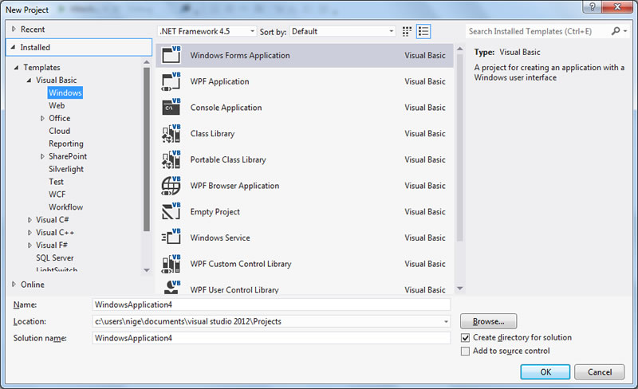Select the Empty Project text label
638x389 pixels.
[215, 212]
